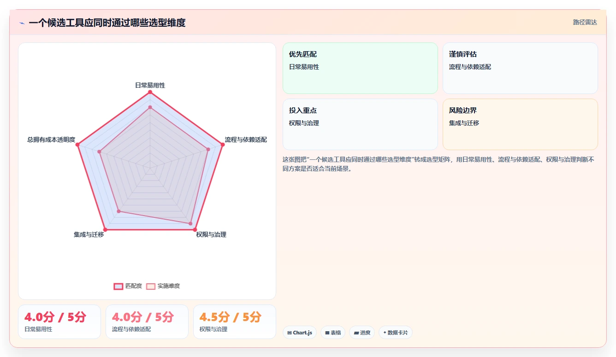This screenshot has width=616, height=357.
Task: Toggle the 匹配度 legend entry
Action: pos(128,286)
